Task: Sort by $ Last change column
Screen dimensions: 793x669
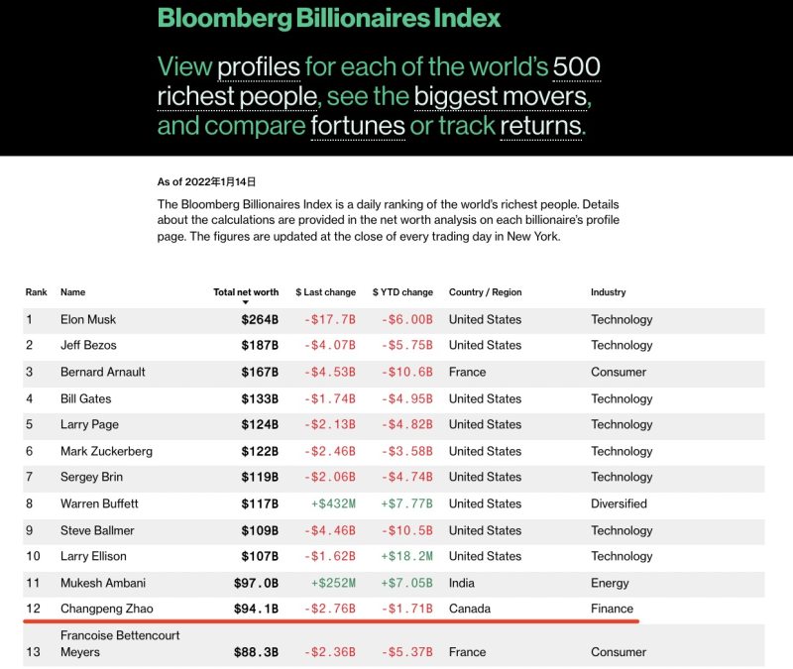Action: [325, 292]
